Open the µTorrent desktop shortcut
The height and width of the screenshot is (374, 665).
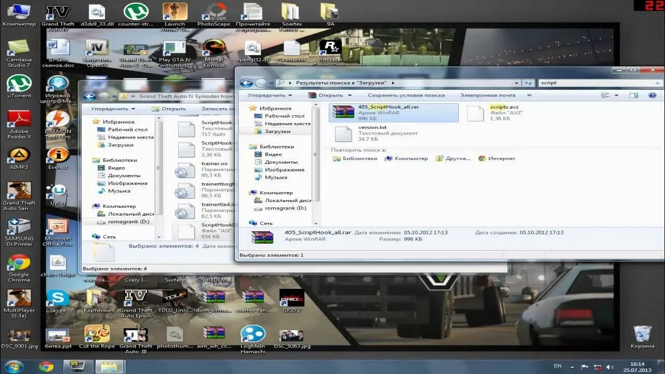point(19,86)
